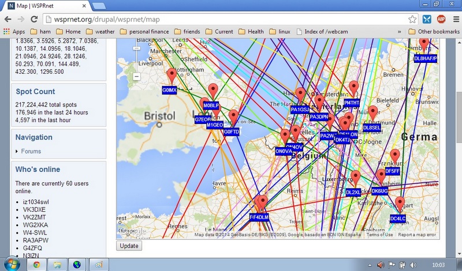The height and width of the screenshot is (271, 462).
Task: Click the Apps bookmarks shortcut
Action: 14,32
